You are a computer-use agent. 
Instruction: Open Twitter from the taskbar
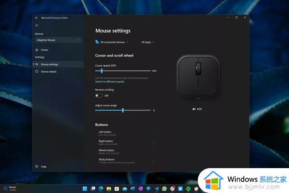click(x=180, y=188)
